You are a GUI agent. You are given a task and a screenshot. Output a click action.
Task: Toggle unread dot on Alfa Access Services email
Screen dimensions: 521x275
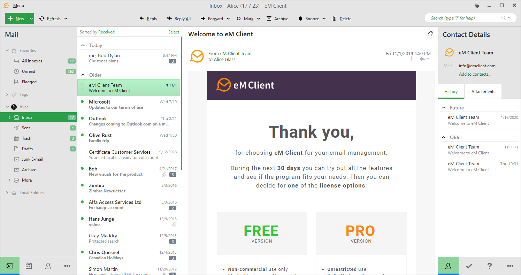coord(82,202)
